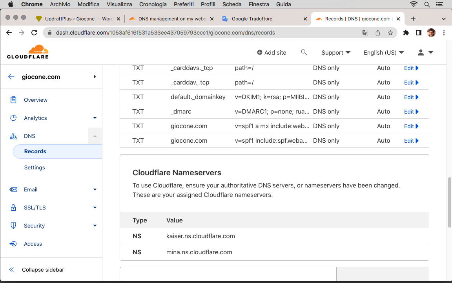Expand the Analytics sidebar section
The height and width of the screenshot is (283, 452).
[x=95, y=118]
